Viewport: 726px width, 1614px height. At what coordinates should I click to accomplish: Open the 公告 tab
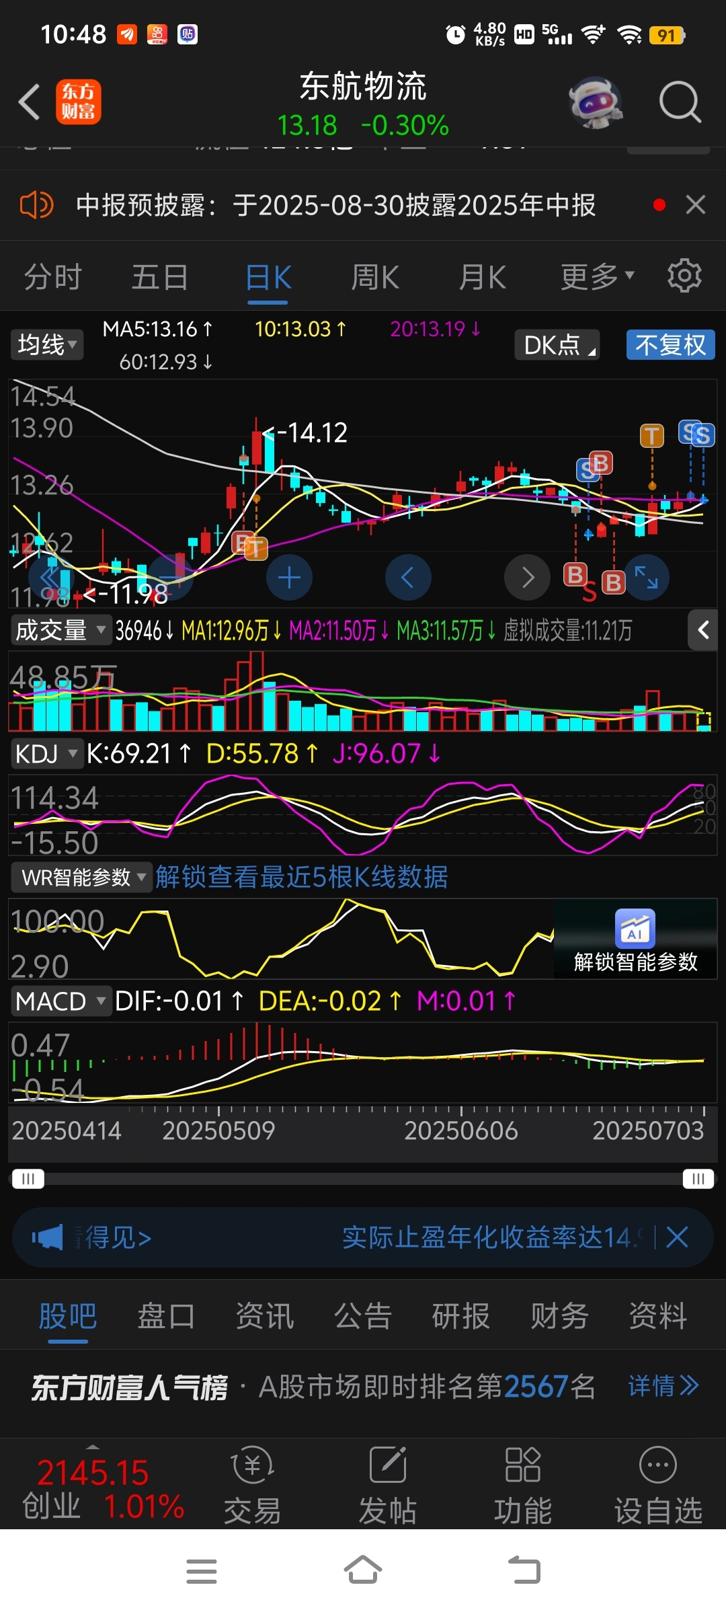363,1316
